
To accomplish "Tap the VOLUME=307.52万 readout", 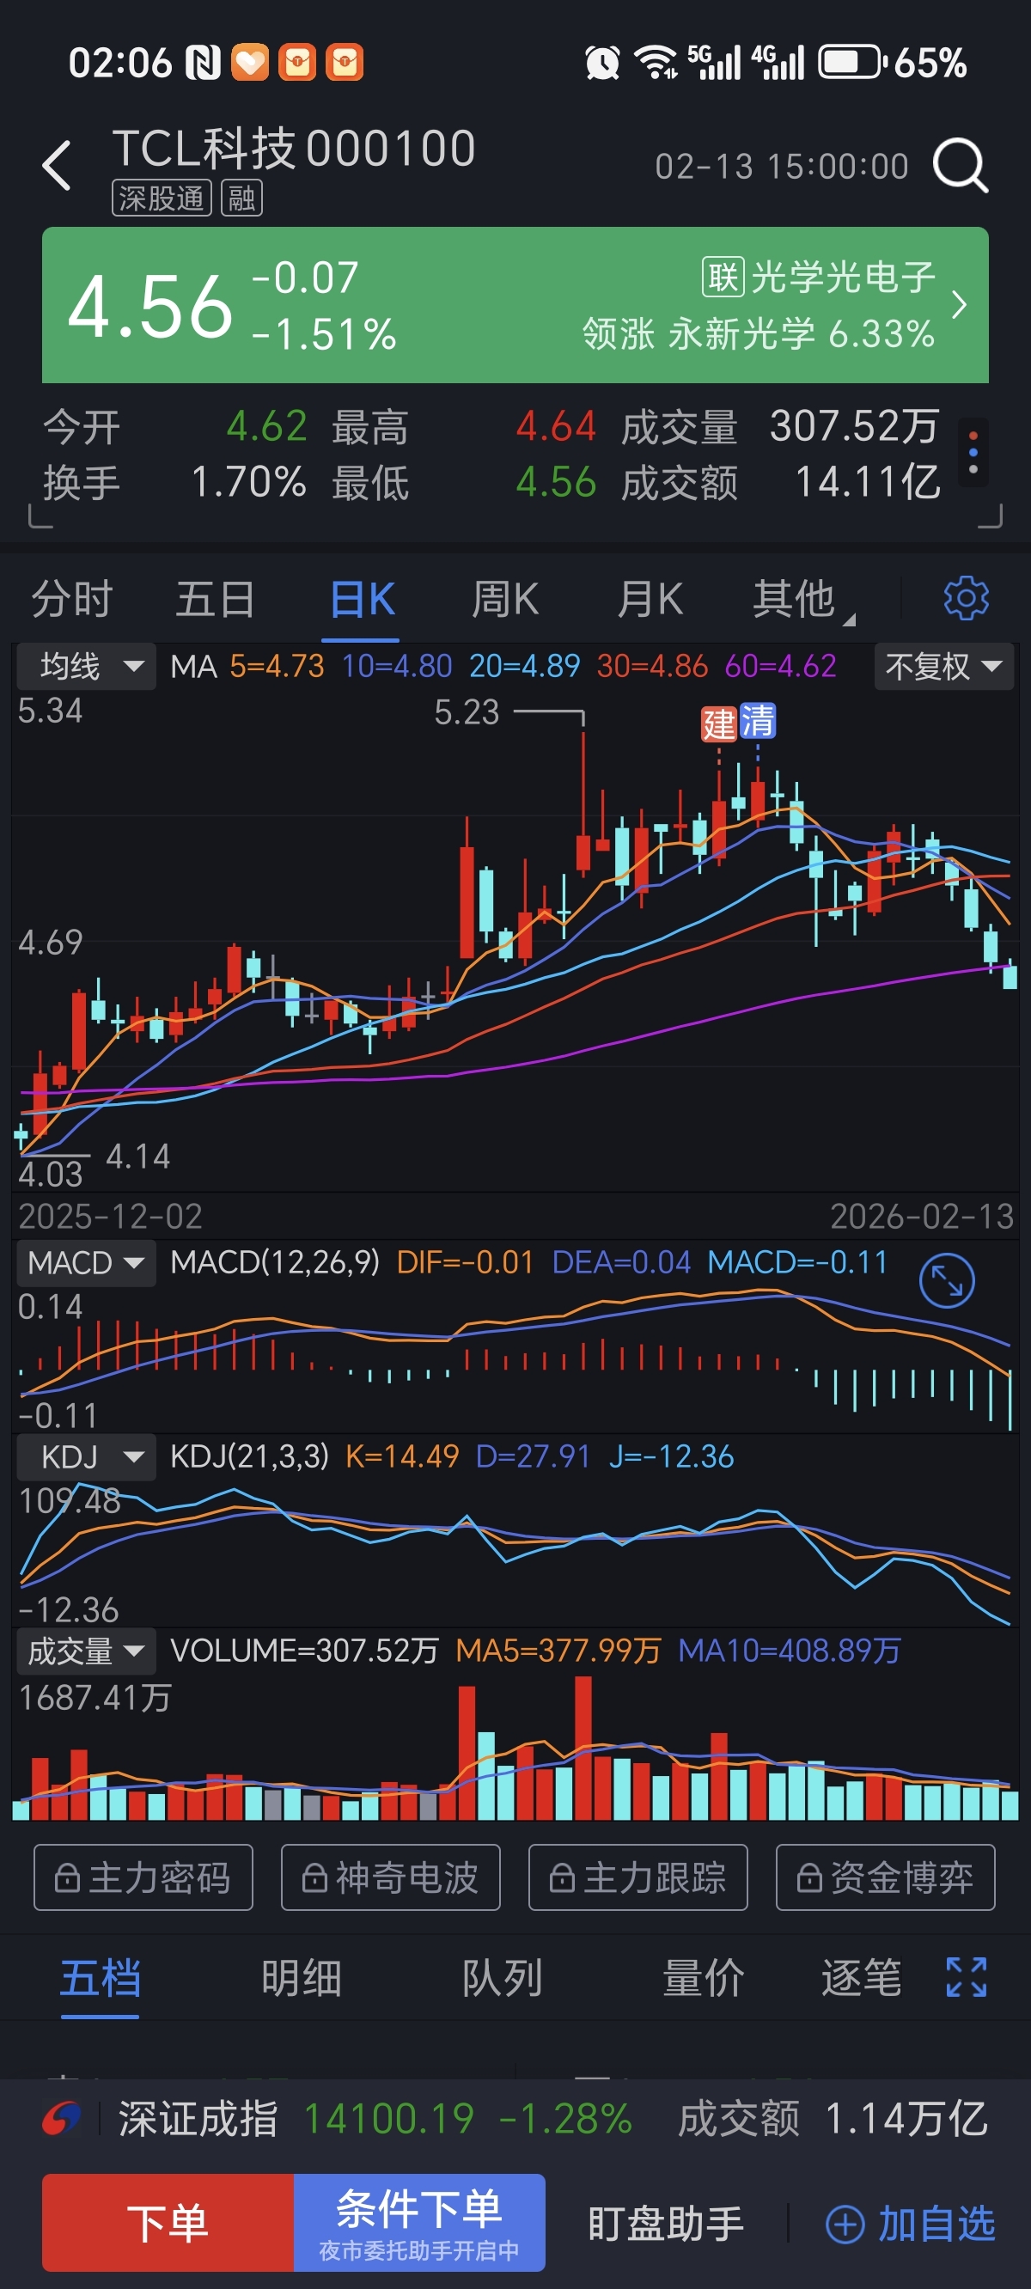I will tap(304, 1651).
